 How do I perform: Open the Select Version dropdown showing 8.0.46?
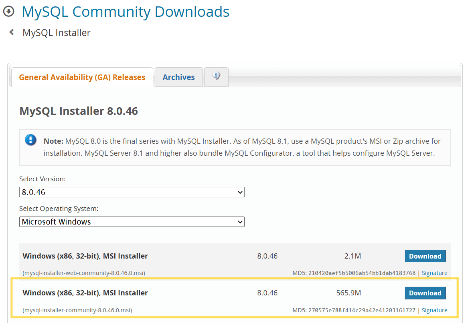coord(132,192)
